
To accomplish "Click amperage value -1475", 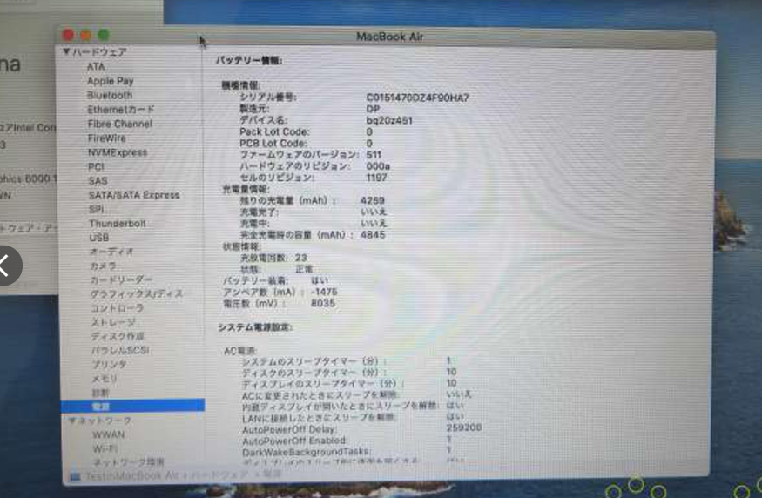I will click(324, 292).
